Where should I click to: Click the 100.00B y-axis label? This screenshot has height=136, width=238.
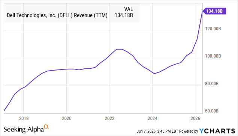pos(213,56)
